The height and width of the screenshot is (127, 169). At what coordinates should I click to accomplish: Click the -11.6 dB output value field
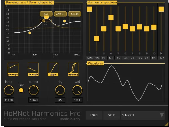[33, 100]
